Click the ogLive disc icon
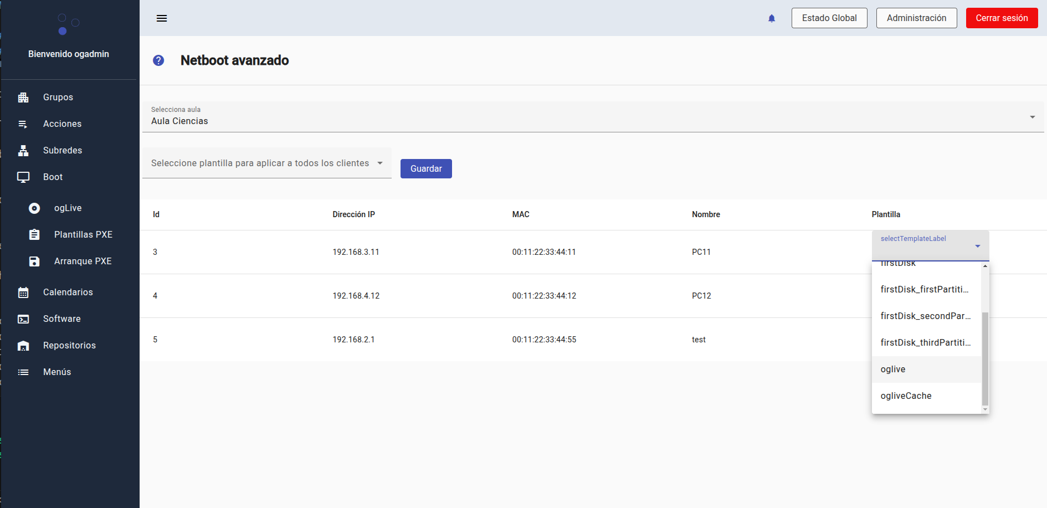The width and height of the screenshot is (1047, 508). pyautogui.click(x=34, y=208)
